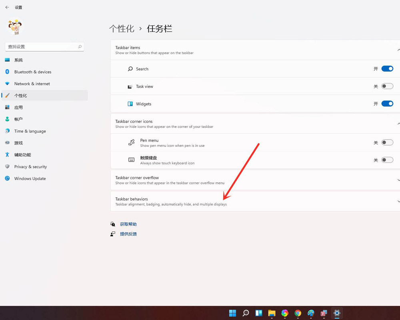This screenshot has width=400, height=320.
Task: Turn off the Search taskbar toggle
Action: point(387,68)
